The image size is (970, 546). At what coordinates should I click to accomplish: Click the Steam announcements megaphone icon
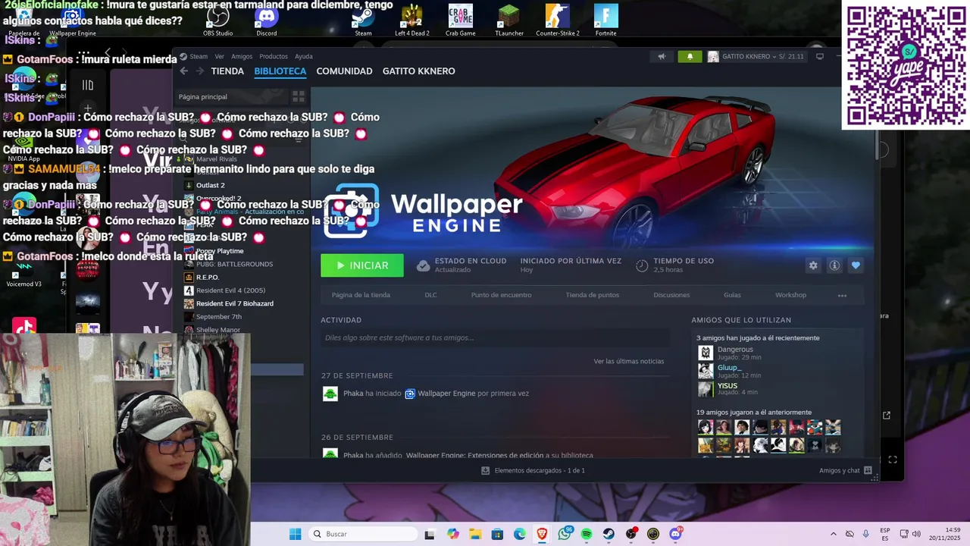click(x=662, y=57)
